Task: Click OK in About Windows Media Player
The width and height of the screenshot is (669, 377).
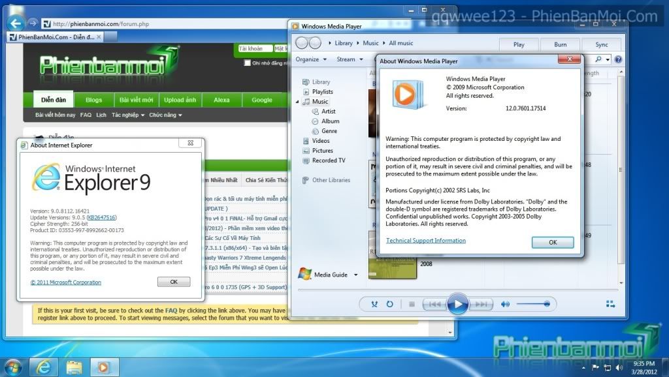Action: click(x=553, y=243)
